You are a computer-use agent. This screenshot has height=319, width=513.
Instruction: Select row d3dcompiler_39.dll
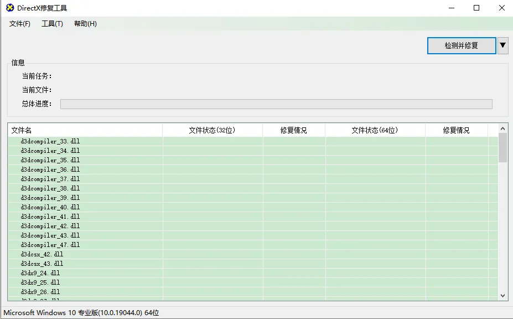pyautogui.click(x=253, y=198)
